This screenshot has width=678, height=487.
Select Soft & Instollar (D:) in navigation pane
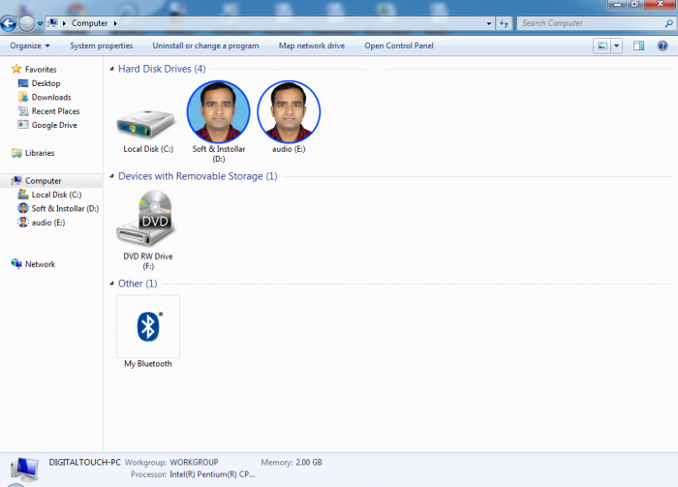[x=65, y=208]
